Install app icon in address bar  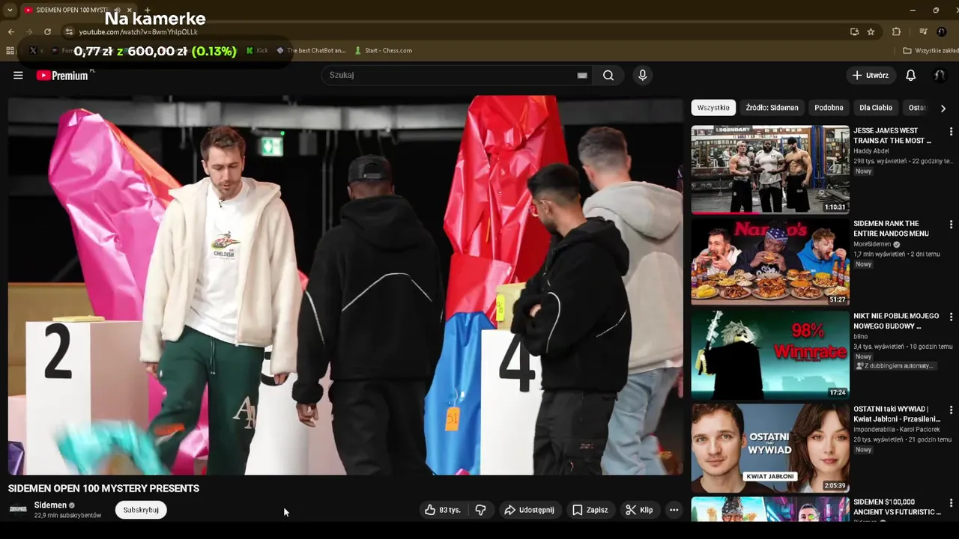point(854,31)
